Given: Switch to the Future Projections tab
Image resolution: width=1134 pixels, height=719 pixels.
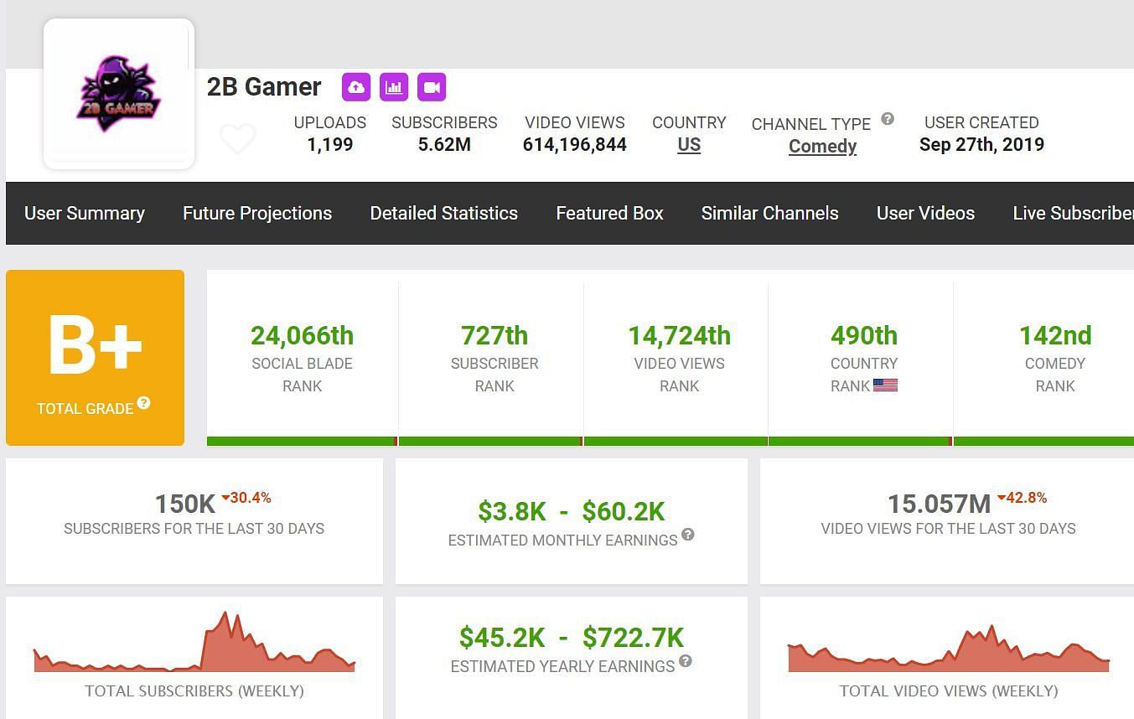Looking at the screenshot, I should pos(257,214).
